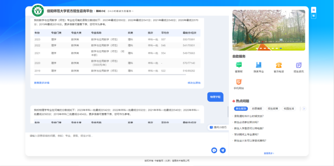Open the question 新生坐火车可以享受优惠吗?
The height and width of the screenshot is (166, 334).
coord(250,141)
